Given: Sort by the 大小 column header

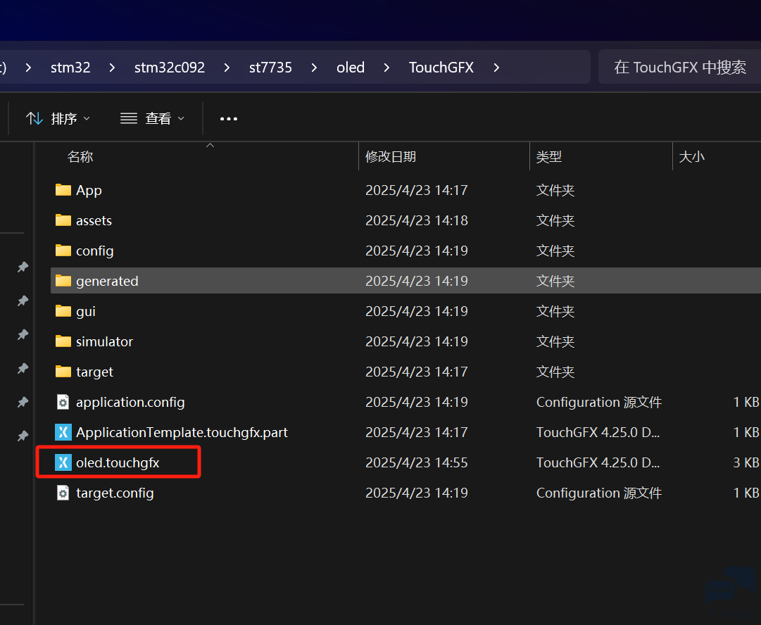Looking at the screenshot, I should [x=691, y=157].
